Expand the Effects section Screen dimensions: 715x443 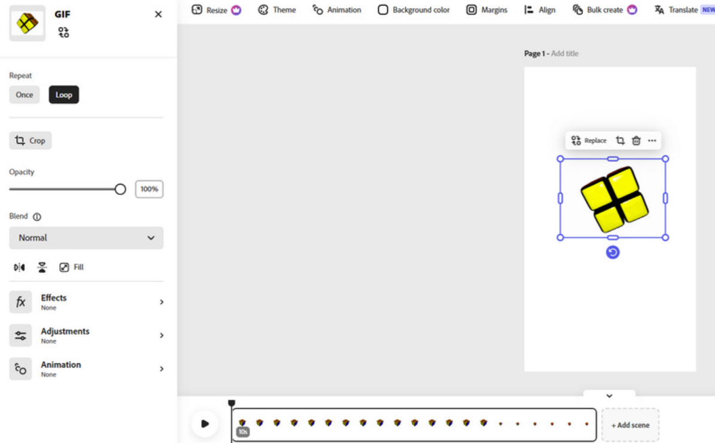[86, 302]
